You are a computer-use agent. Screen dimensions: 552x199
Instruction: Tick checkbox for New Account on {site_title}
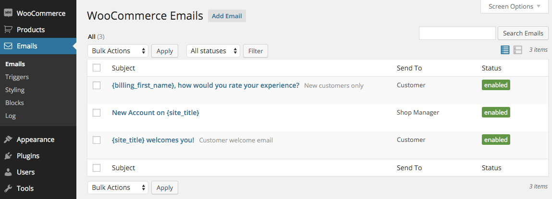(x=97, y=113)
